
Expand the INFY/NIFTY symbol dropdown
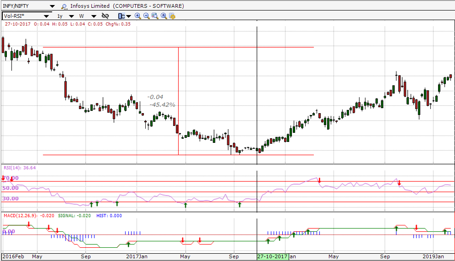[52, 6]
